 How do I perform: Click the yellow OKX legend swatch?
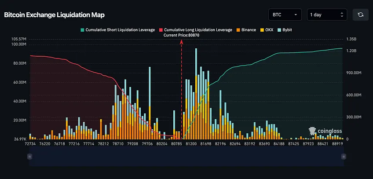click(262, 30)
